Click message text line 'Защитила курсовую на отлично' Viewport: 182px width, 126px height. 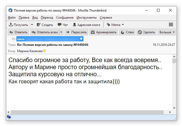coord(55,74)
